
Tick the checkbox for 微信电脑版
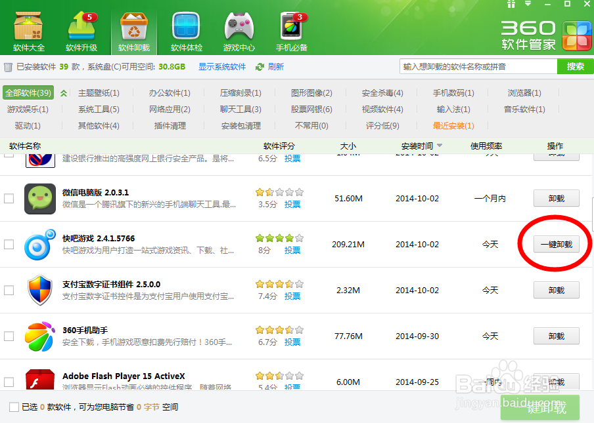[9, 199]
